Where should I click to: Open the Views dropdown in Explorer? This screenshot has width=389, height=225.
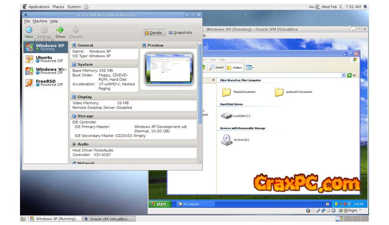point(249,67)
